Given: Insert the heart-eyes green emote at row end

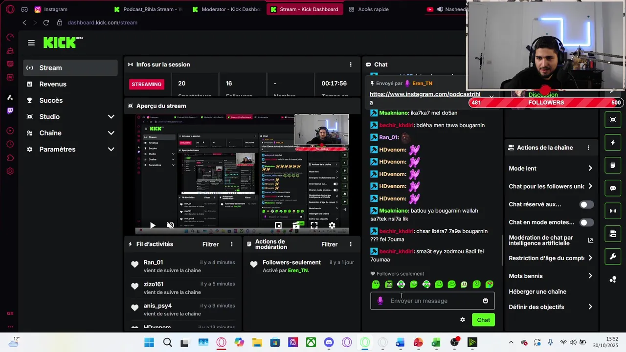Looking at the screenshot, I should click(x=489, y=284).
